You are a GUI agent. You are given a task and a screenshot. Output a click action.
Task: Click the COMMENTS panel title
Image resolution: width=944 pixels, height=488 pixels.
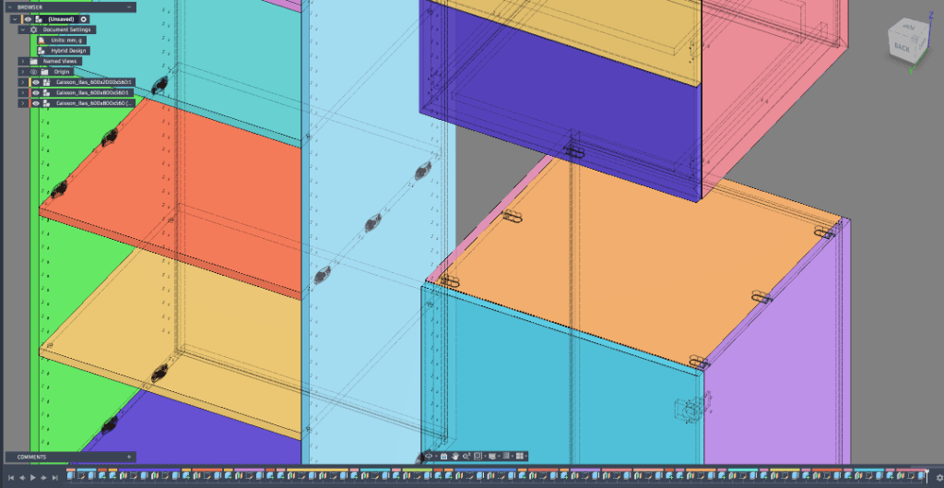pos(32,457)
